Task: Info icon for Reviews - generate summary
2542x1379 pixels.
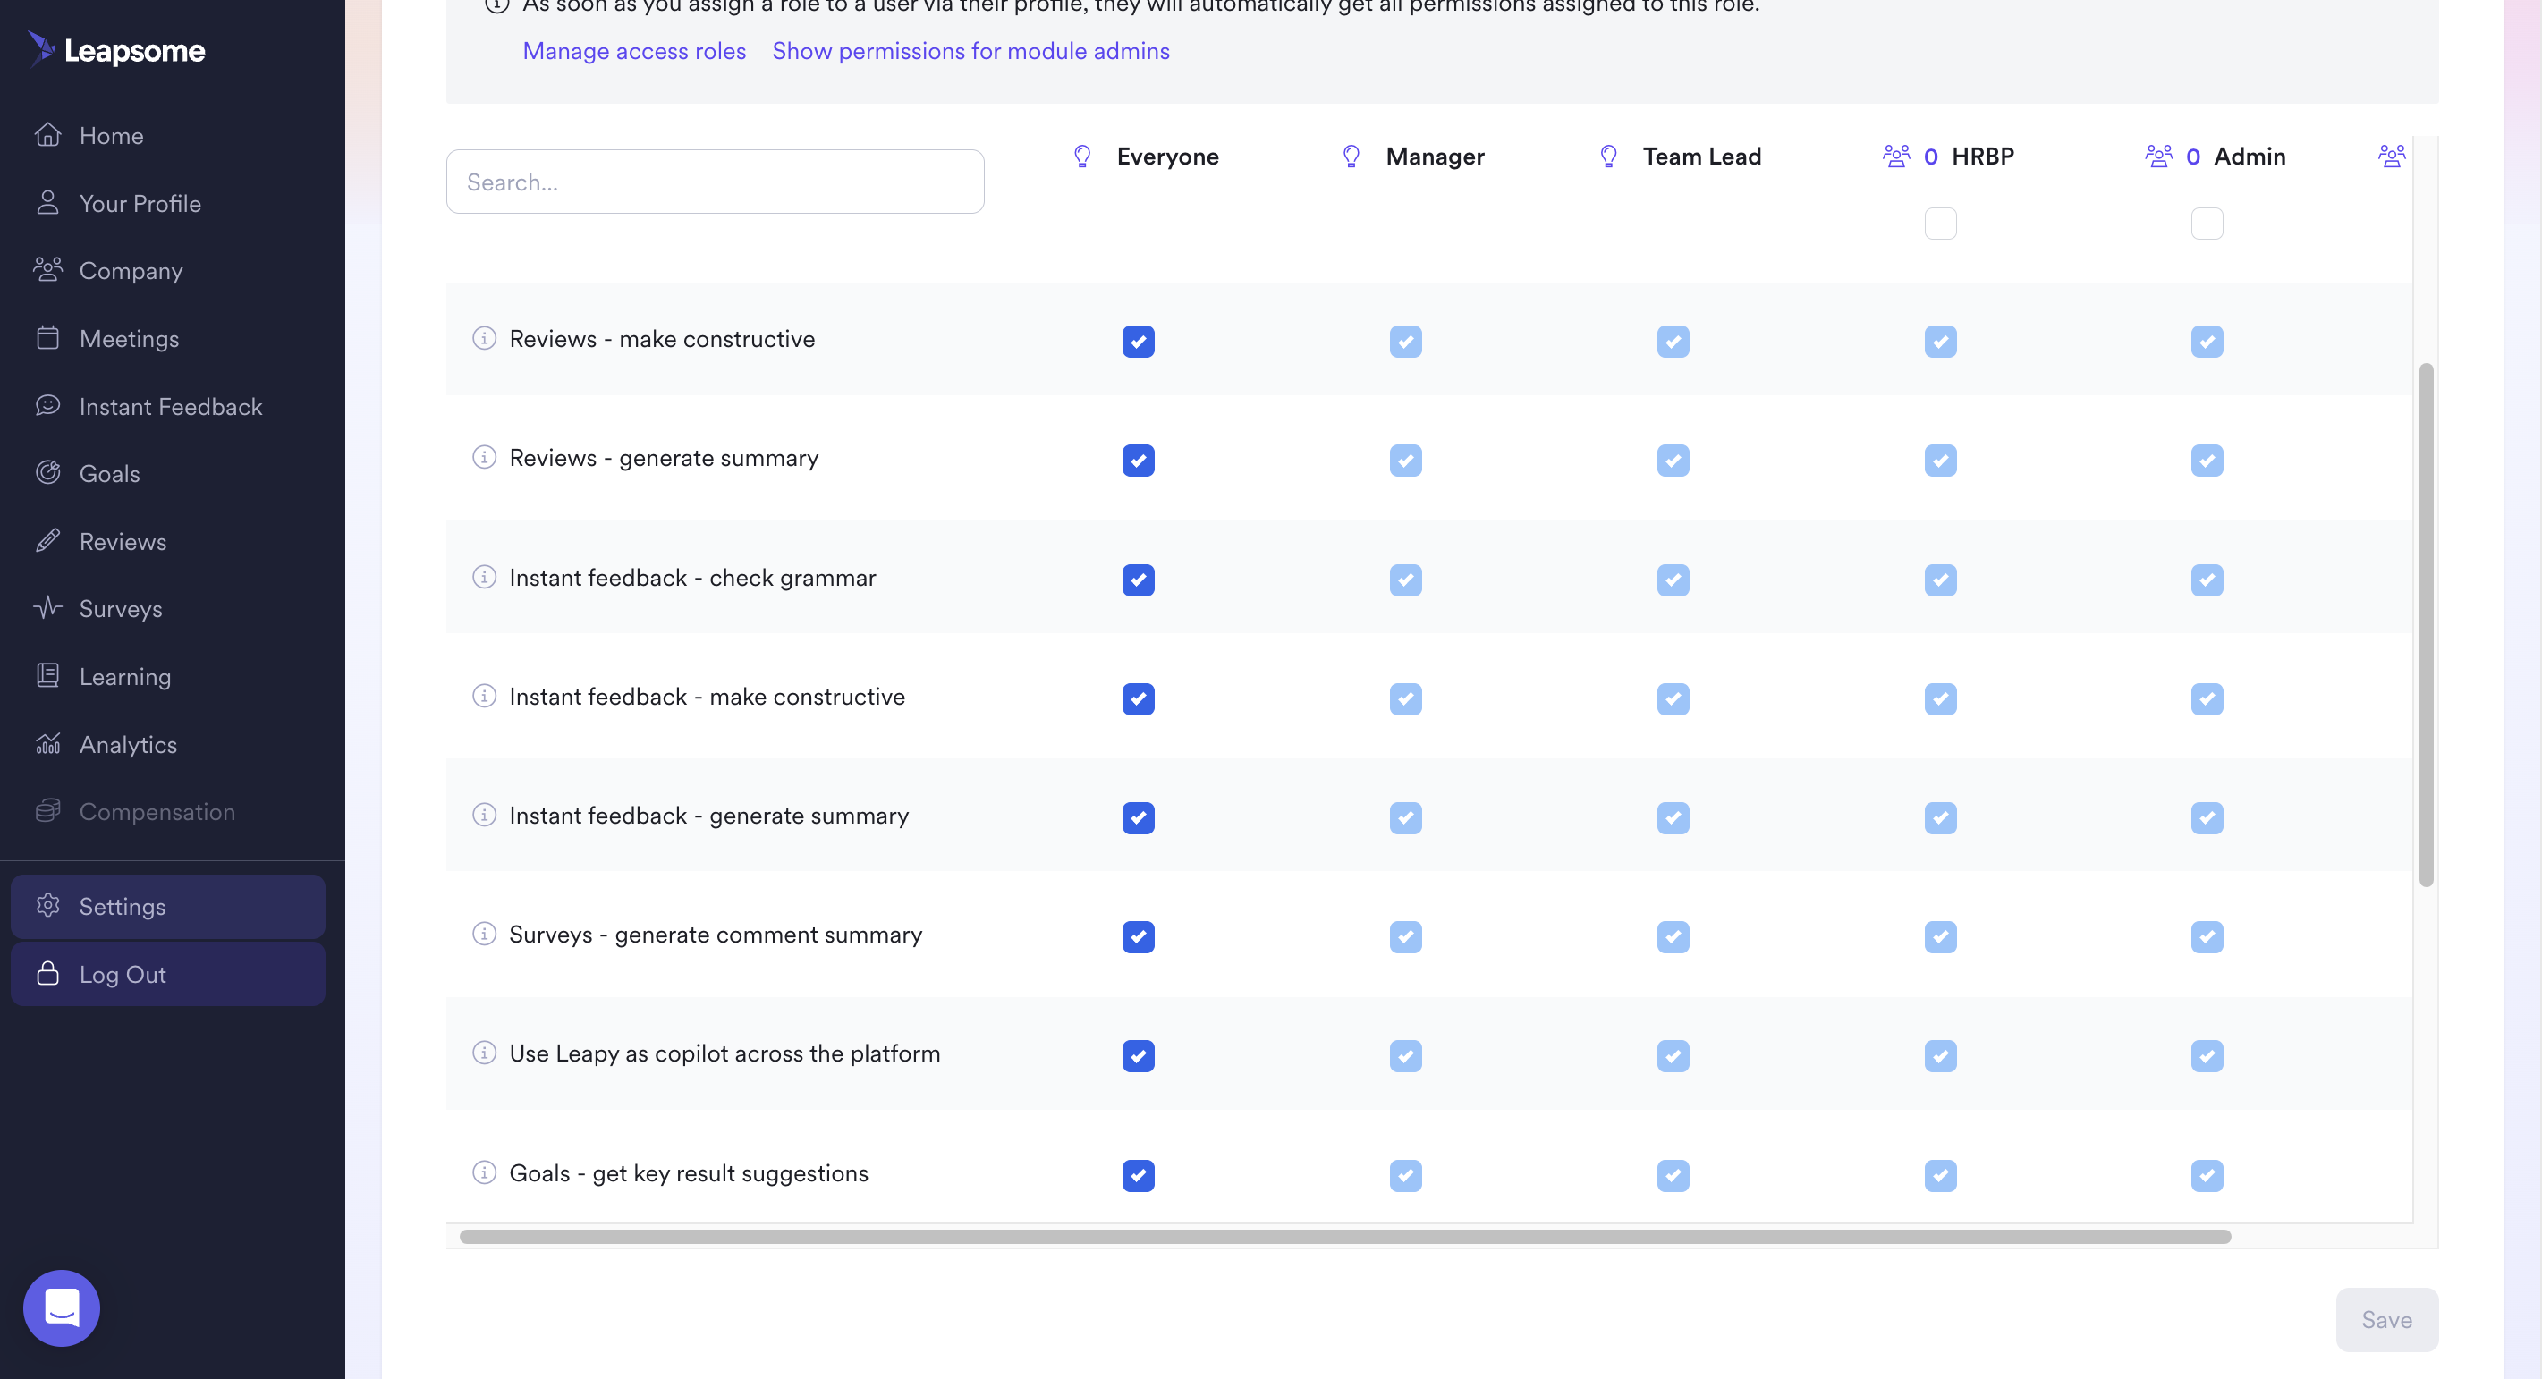Action: [484, 458]
